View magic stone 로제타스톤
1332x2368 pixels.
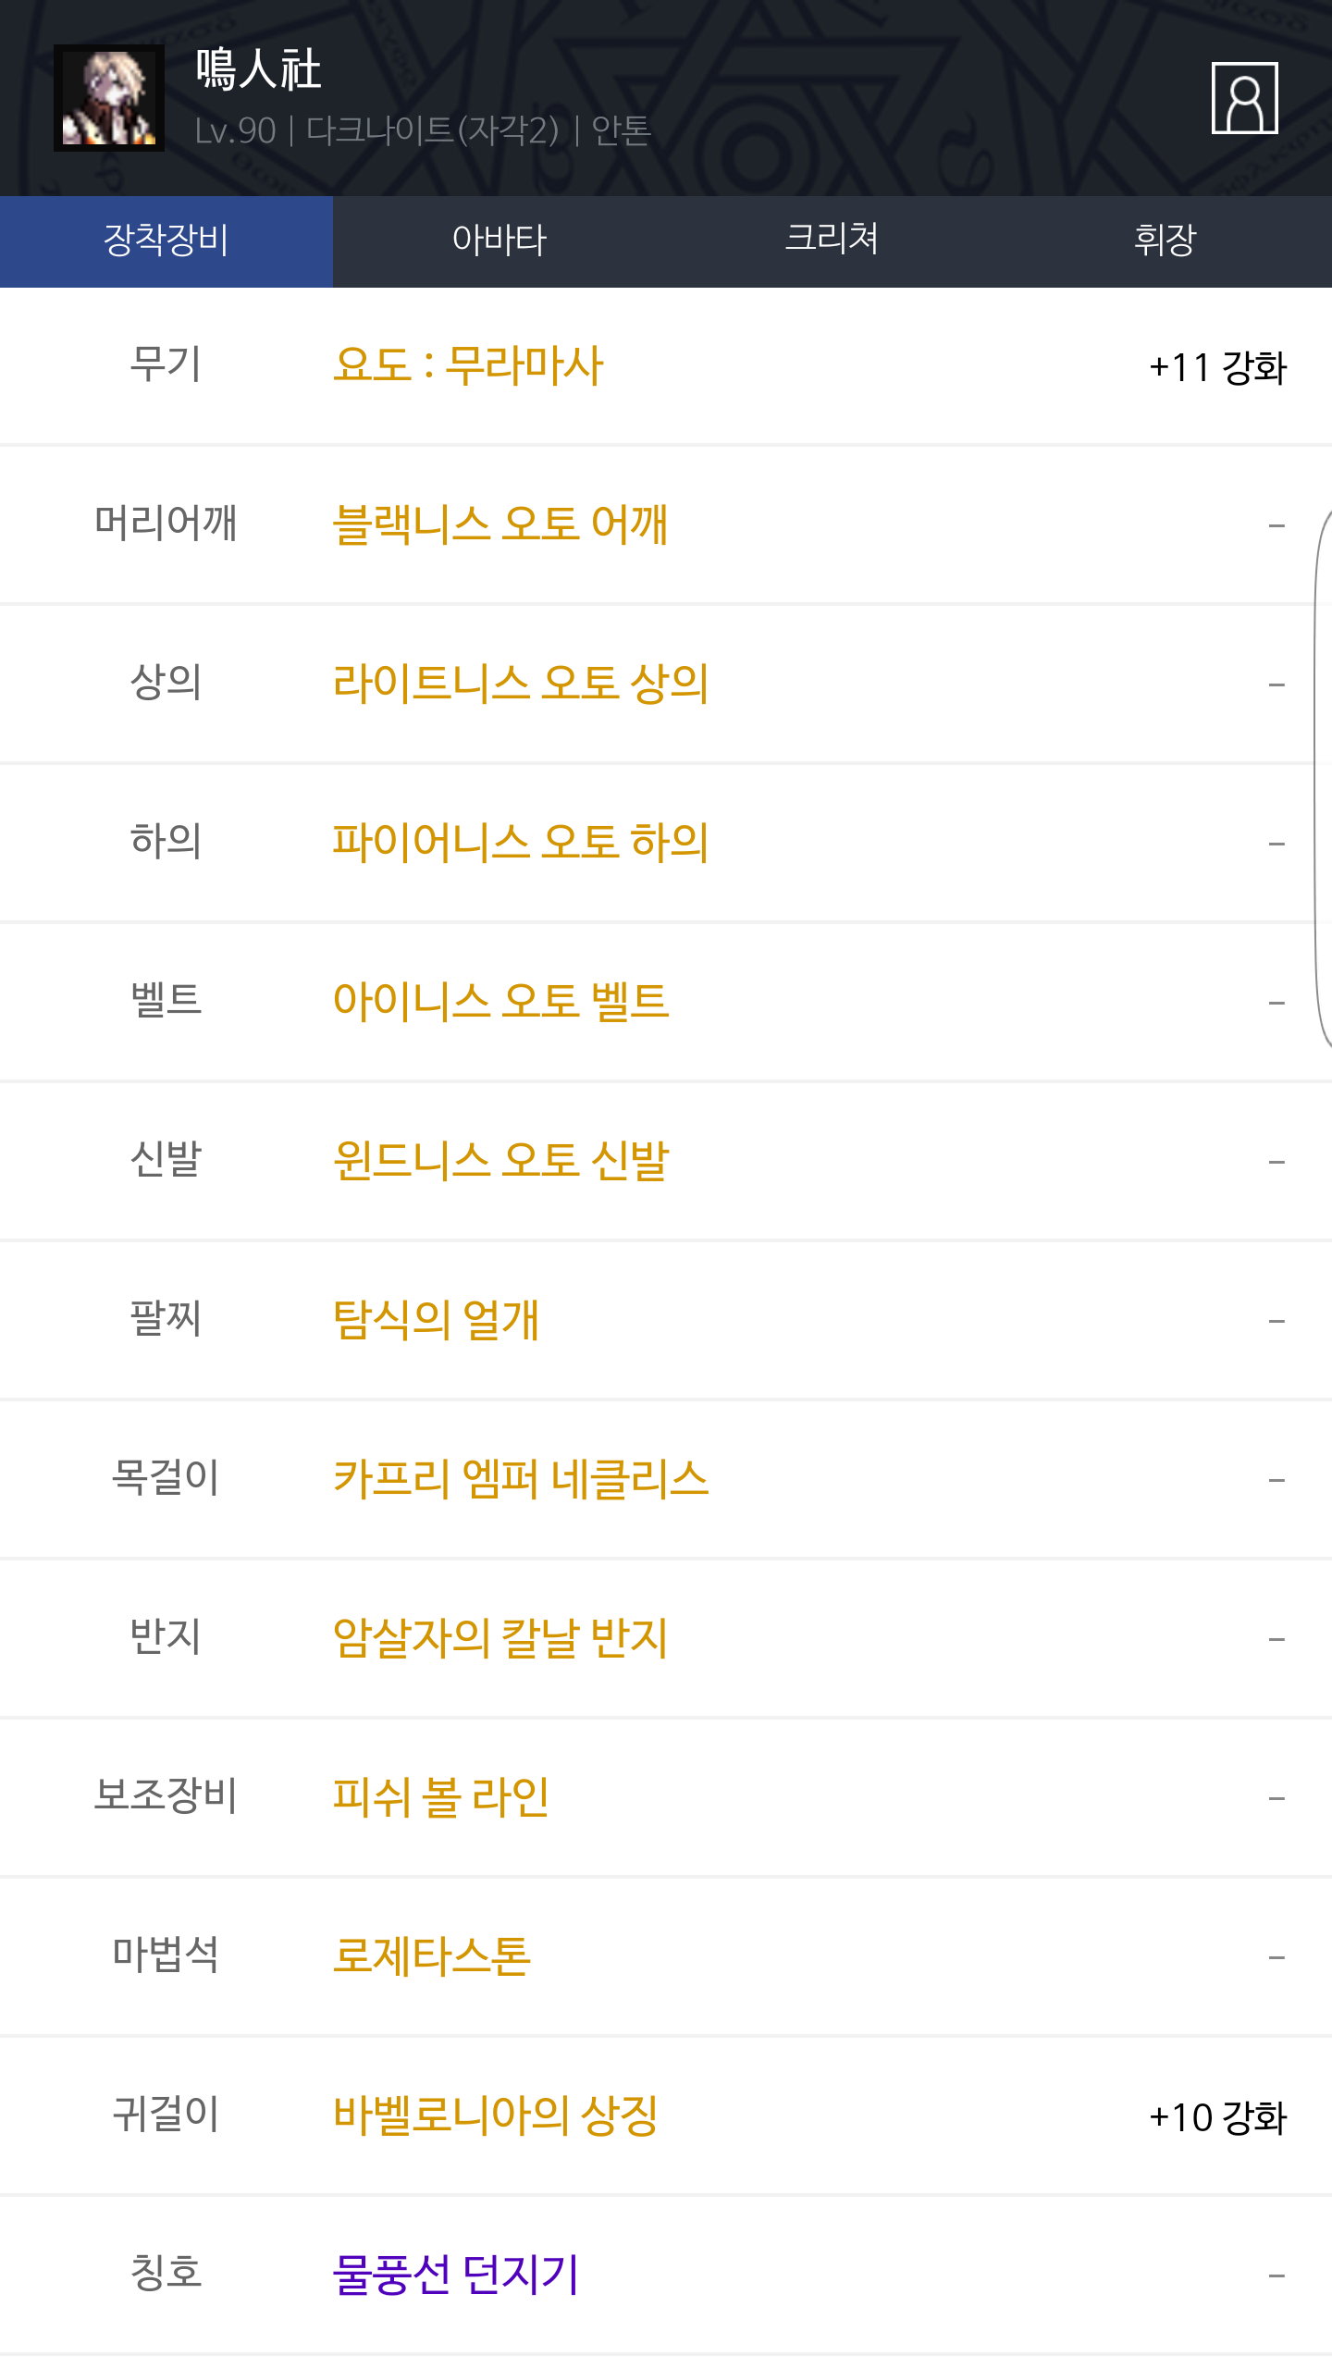click(x=432, y=1956)
